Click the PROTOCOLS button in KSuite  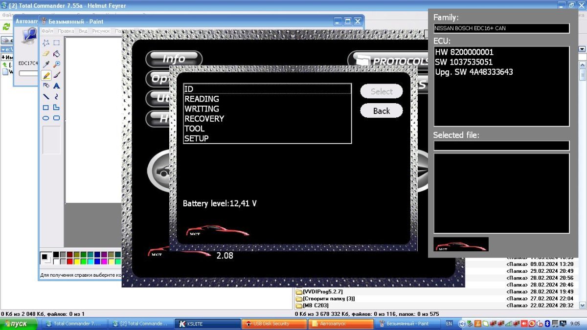389,61
